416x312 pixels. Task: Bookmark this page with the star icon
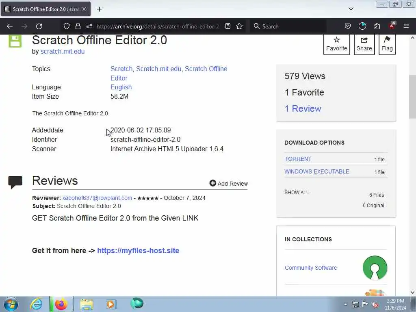(239, 26)
